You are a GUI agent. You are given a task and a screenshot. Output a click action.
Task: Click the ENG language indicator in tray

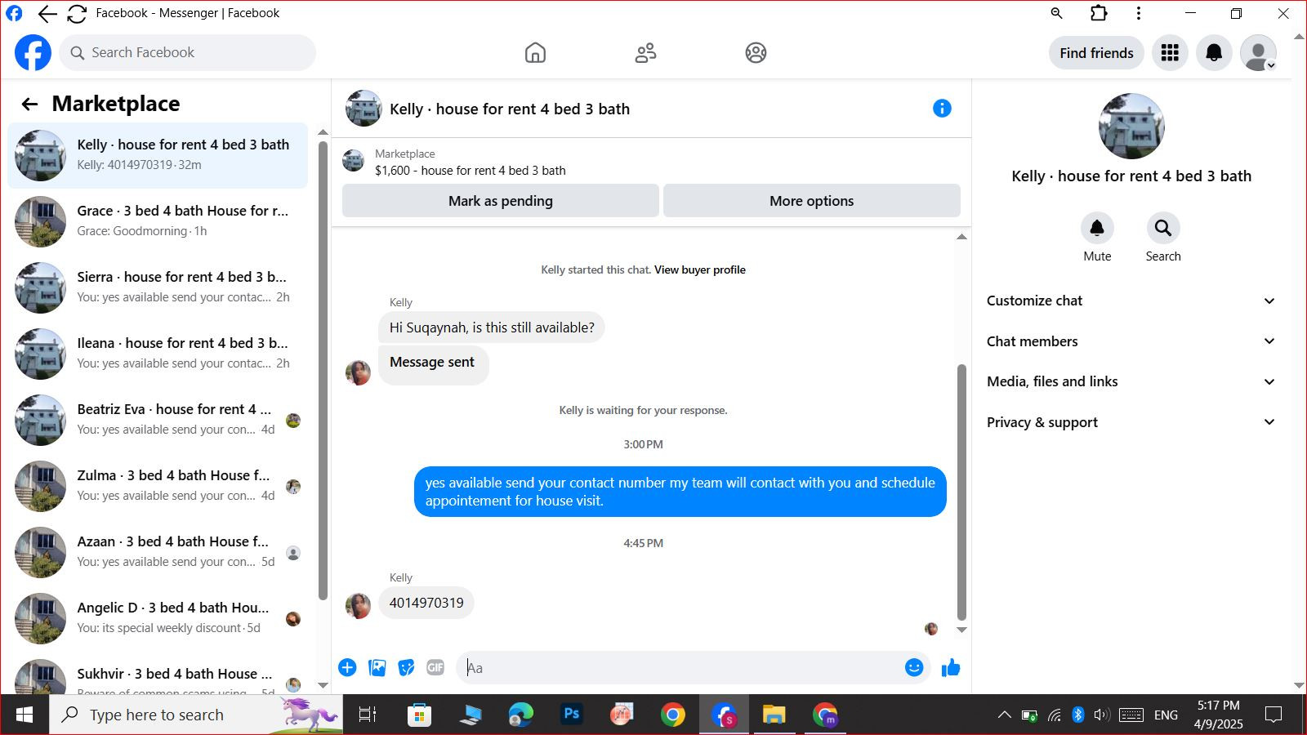coord(1166,715)
